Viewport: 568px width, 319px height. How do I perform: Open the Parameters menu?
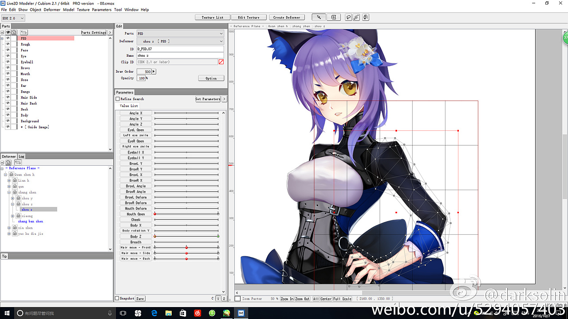coord(102,10)
